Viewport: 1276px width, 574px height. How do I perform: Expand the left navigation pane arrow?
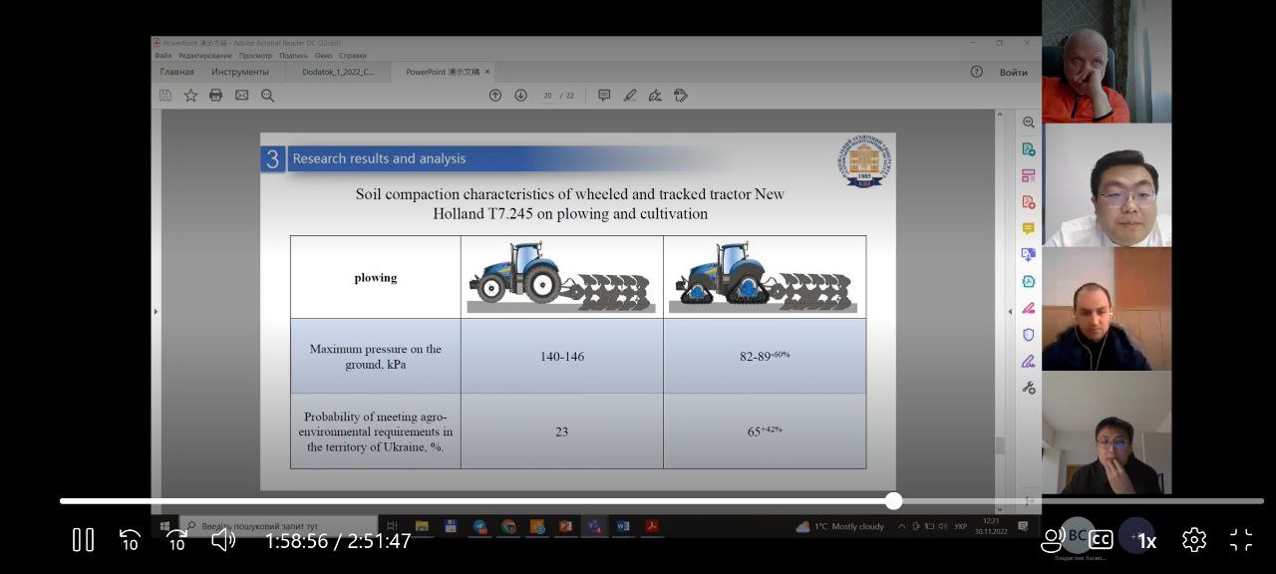pyautogui.click(x=156, y=312)
